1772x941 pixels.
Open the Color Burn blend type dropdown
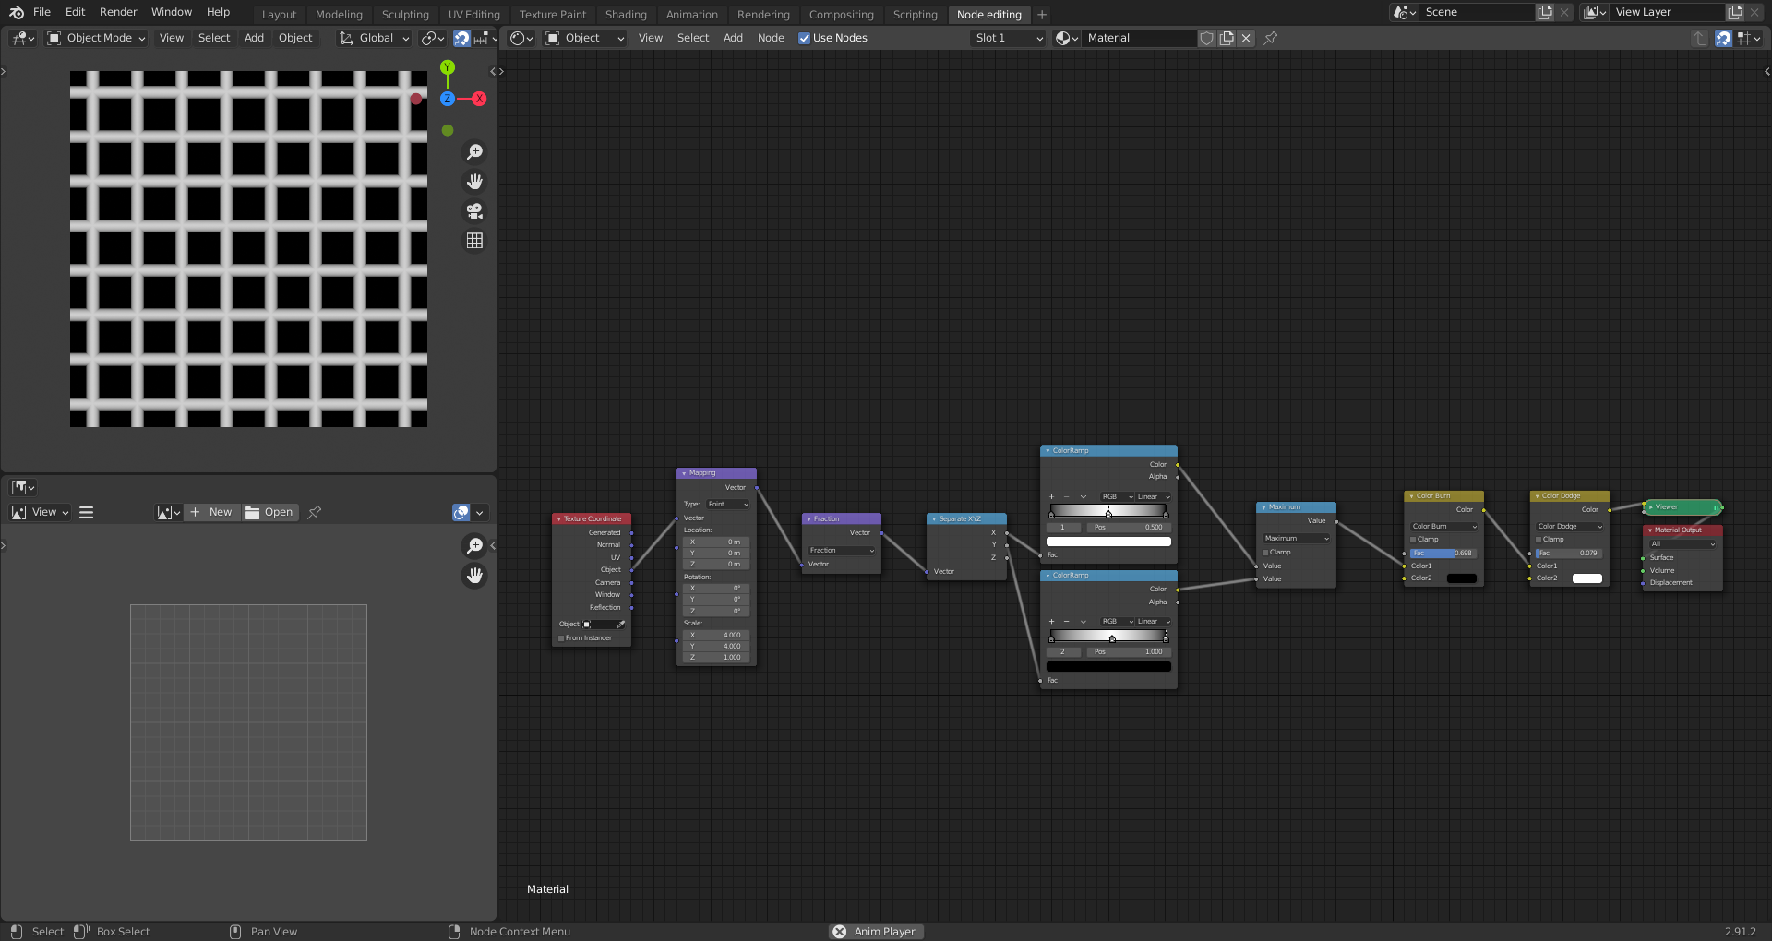coord(1443,527)
